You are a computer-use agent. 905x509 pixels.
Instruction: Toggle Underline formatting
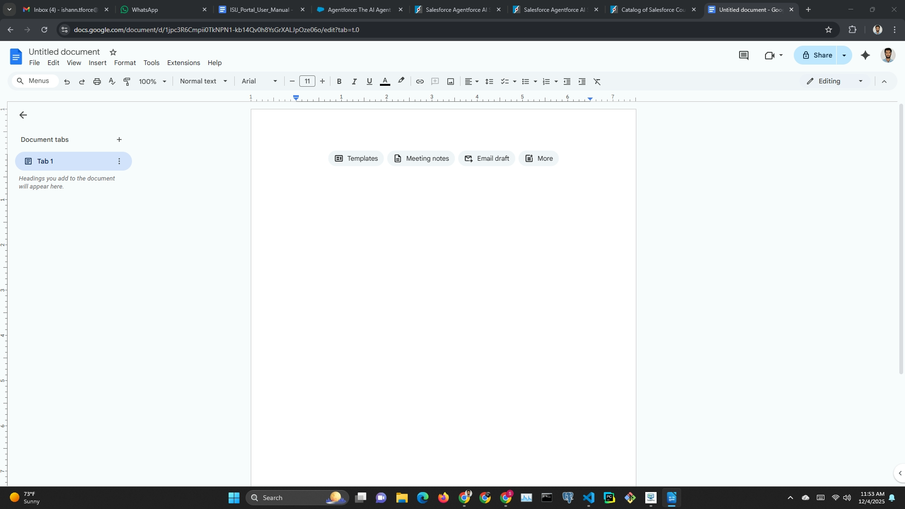369,82
